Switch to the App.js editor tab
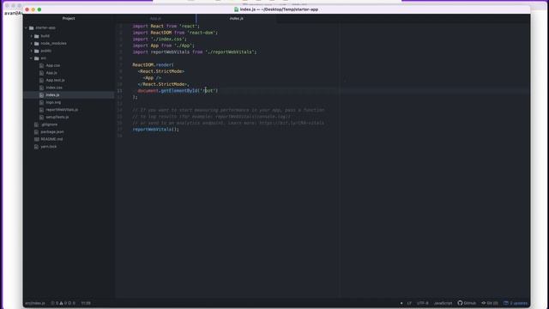Viewport: 549px width, 309px height. click(155, 18)
